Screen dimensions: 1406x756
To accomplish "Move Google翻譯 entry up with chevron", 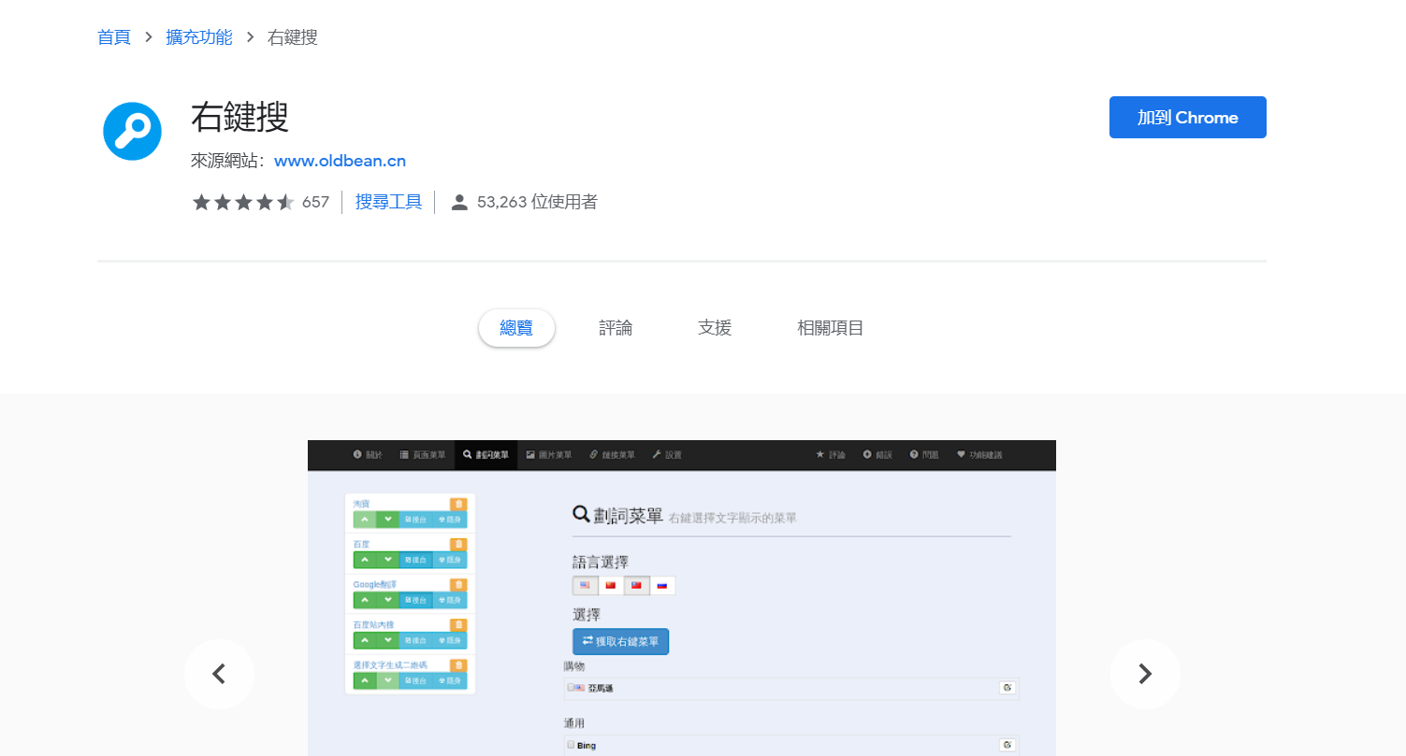I will tap(365, 600).
